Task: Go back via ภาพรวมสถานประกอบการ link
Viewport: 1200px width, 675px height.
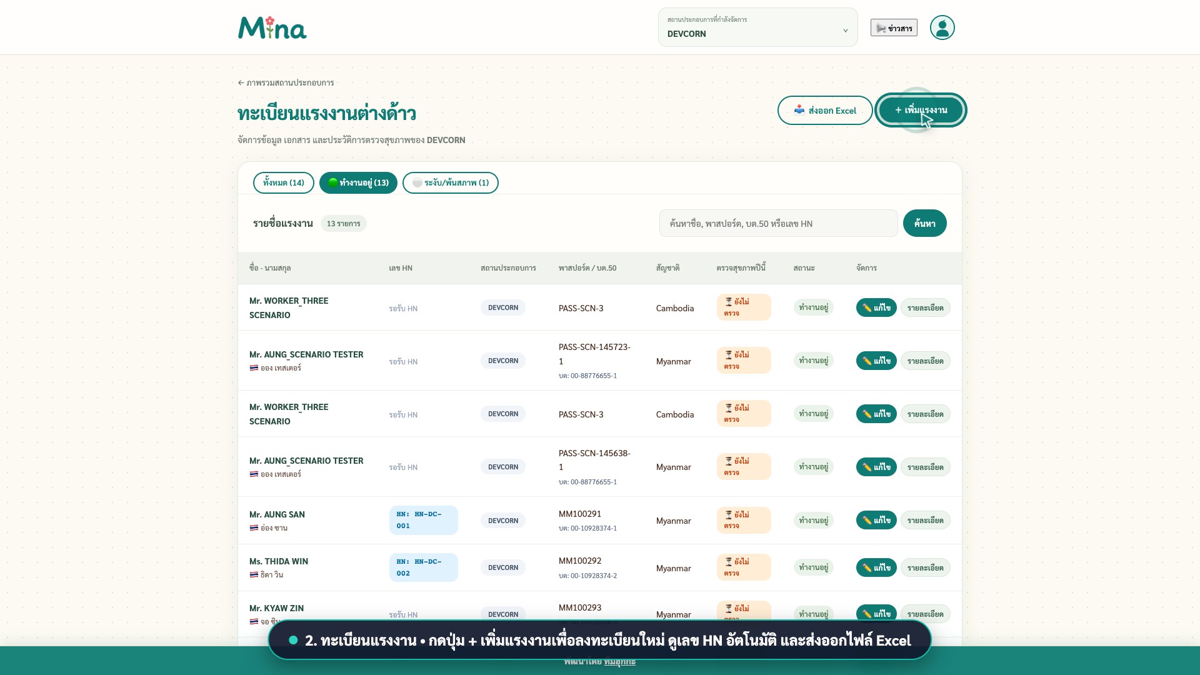Action: [x=286, y=82]
